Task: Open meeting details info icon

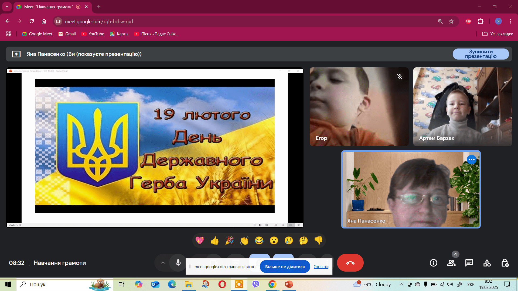Action: pos(433,263)
